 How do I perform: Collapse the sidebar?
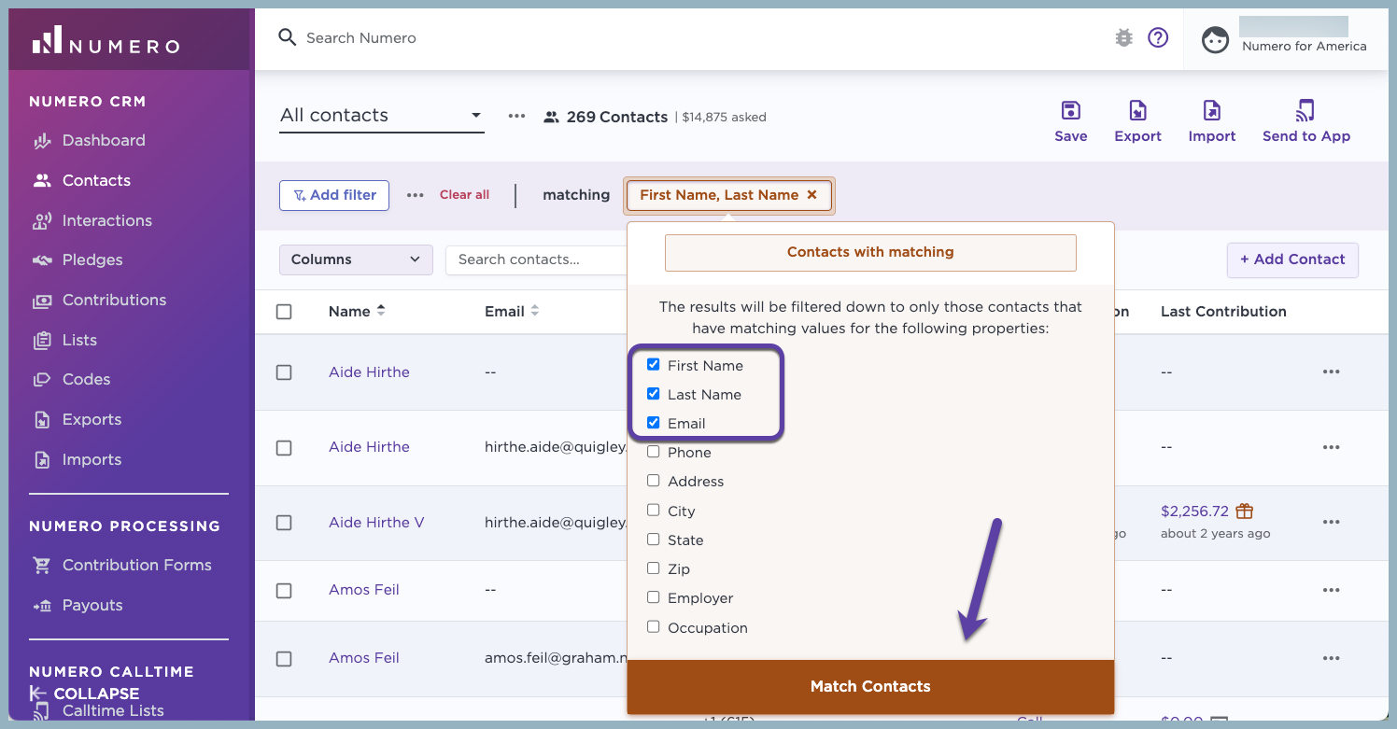84,694
